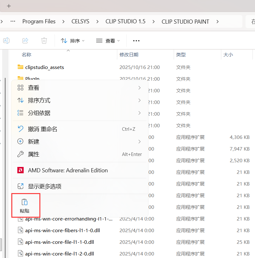Expand the 新建 submenu arrow
Image resolution: width=255 pixels, height=258 pixels.
(139, 141)
